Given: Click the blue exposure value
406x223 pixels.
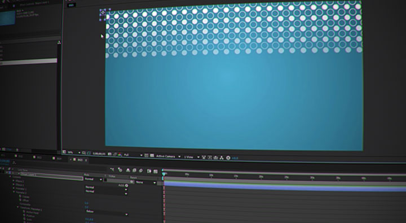Looking at the screenshot, I should tap(235, 158).
